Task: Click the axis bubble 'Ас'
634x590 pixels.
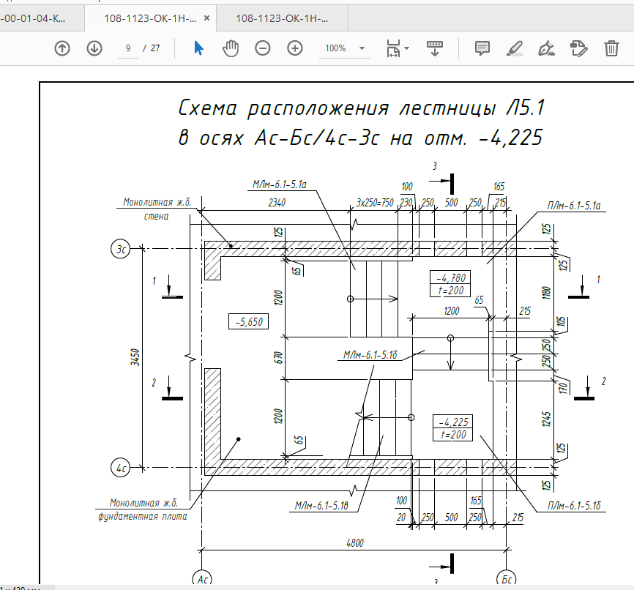Action: [202, 579]
